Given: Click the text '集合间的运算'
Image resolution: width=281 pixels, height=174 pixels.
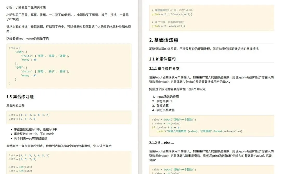Looking at the screenshot, I should point(15,105).
